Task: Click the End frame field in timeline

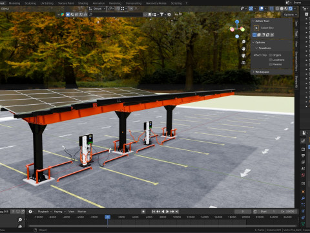Action: tap(287, 212)
